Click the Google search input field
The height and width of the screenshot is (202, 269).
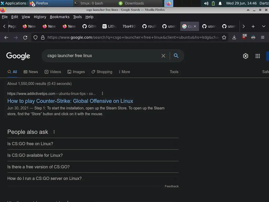(x=103, y=56)
